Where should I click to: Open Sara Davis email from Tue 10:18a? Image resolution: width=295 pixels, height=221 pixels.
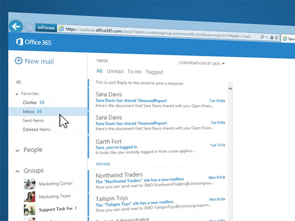click(158, 99)
